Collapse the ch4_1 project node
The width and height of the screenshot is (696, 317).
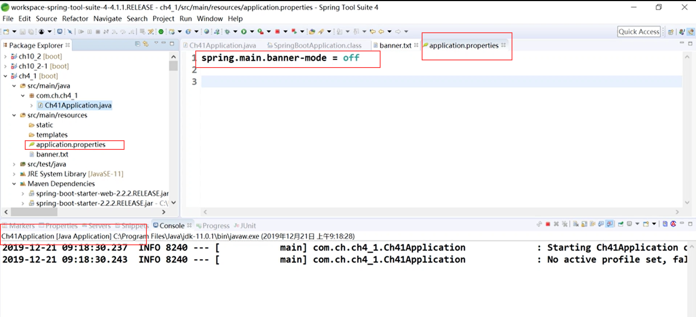pos(5,76)
